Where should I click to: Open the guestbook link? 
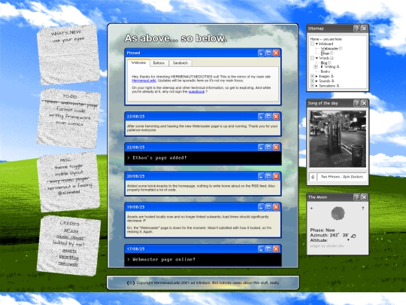click(196, 92)
